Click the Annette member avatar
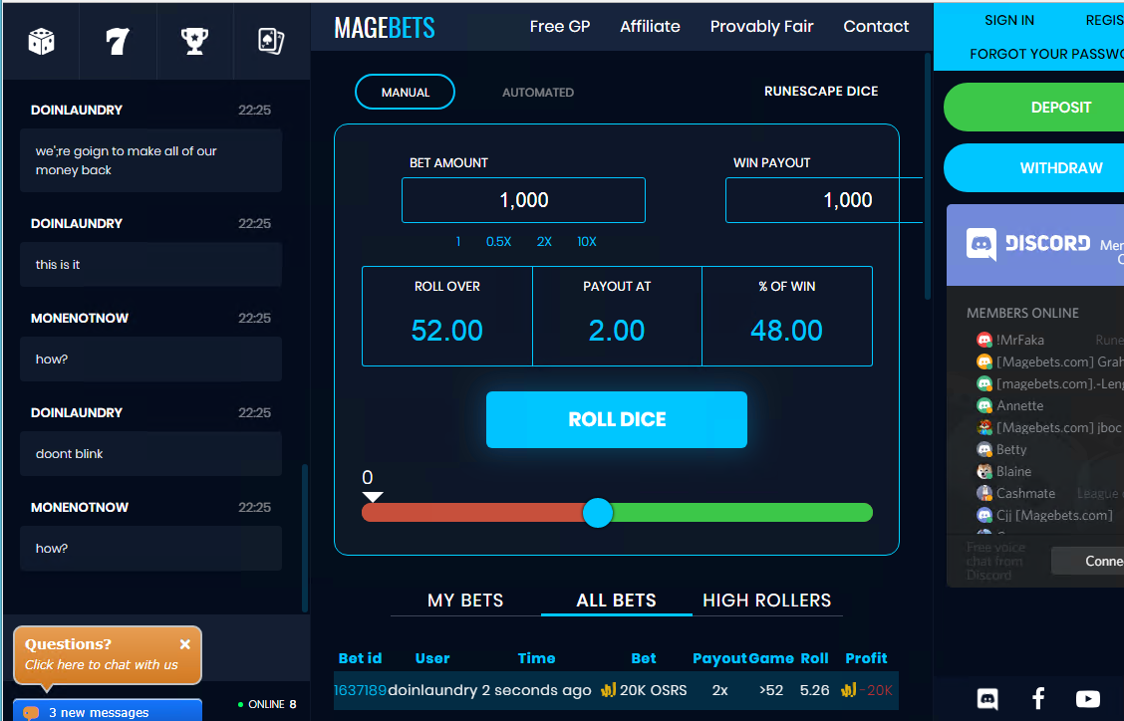The height and width of the screenshot is (721, 1124). point(984,405)
